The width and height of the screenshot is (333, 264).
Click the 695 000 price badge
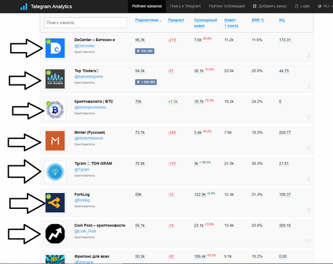coord(145,51)
